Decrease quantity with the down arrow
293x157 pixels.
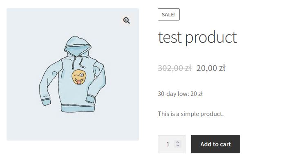[178, 146]
